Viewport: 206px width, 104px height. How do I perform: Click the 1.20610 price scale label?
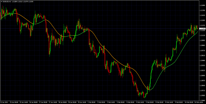coord(202,56)
